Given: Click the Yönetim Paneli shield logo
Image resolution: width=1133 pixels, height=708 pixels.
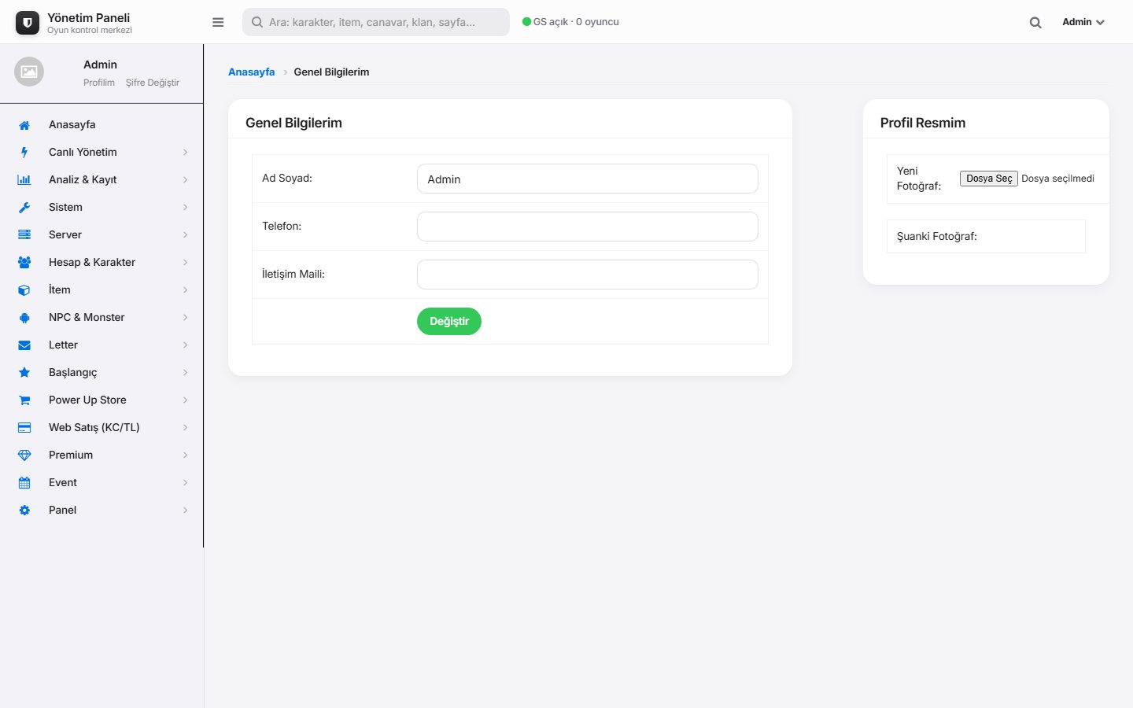Looking at the screenshot, I should (28, 23).
